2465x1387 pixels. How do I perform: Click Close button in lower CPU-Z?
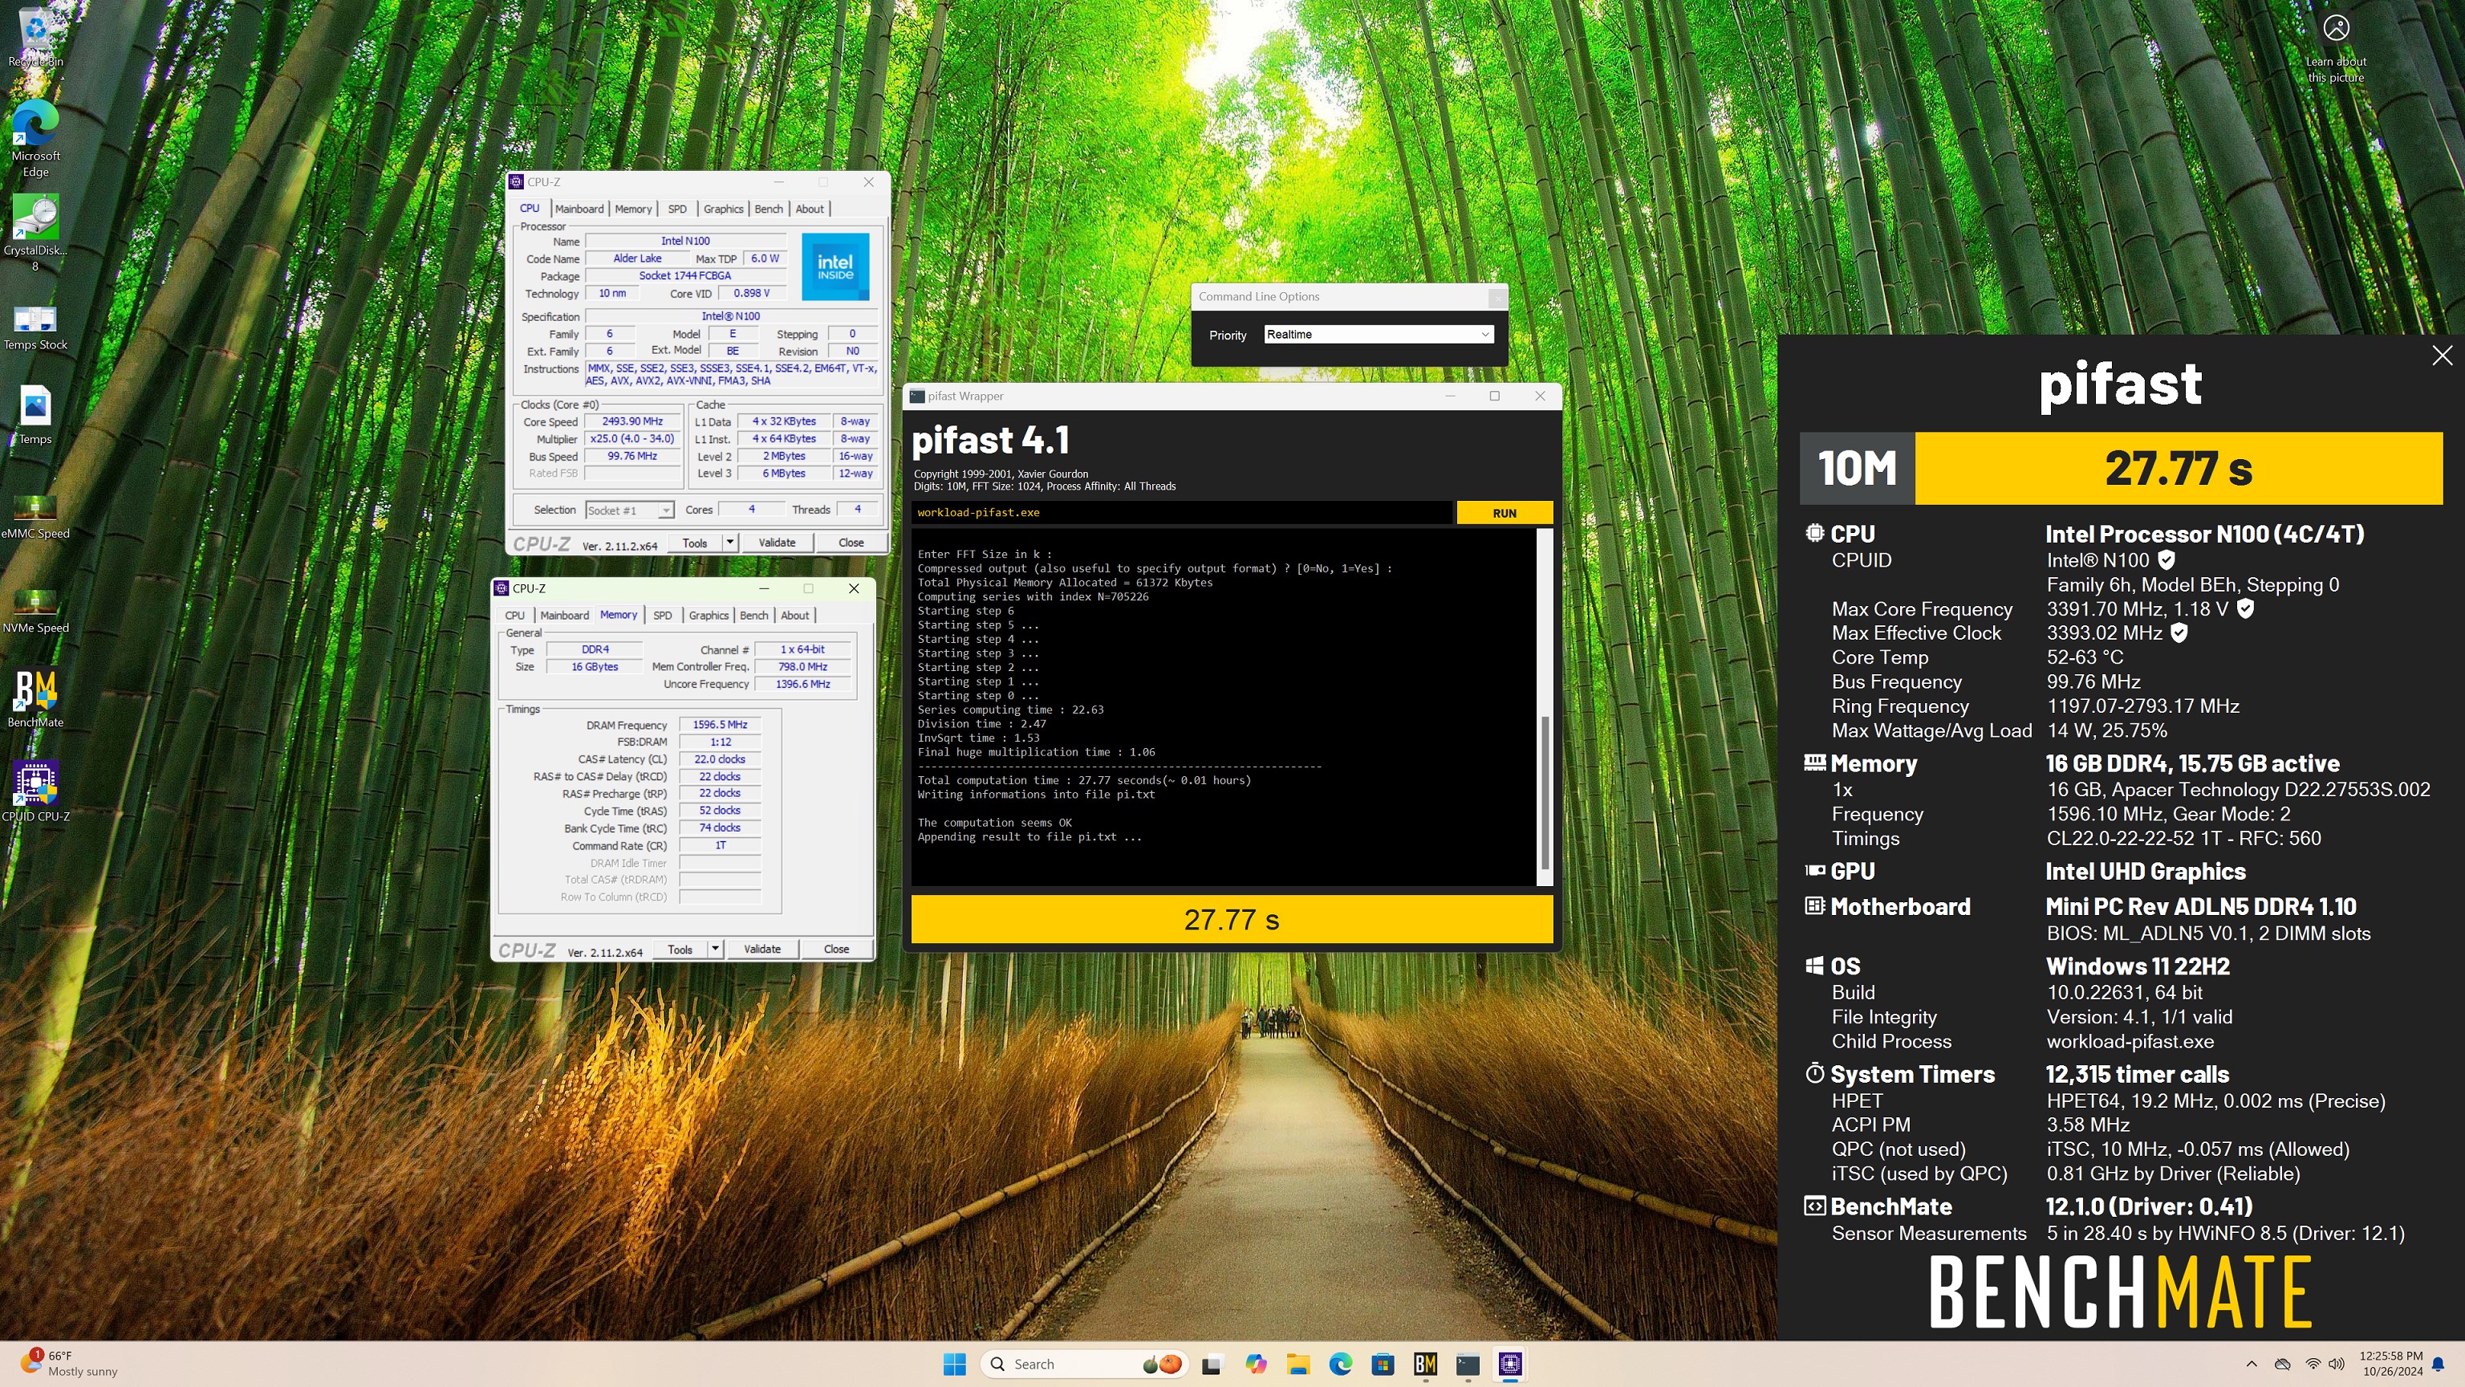click(836, 950)
